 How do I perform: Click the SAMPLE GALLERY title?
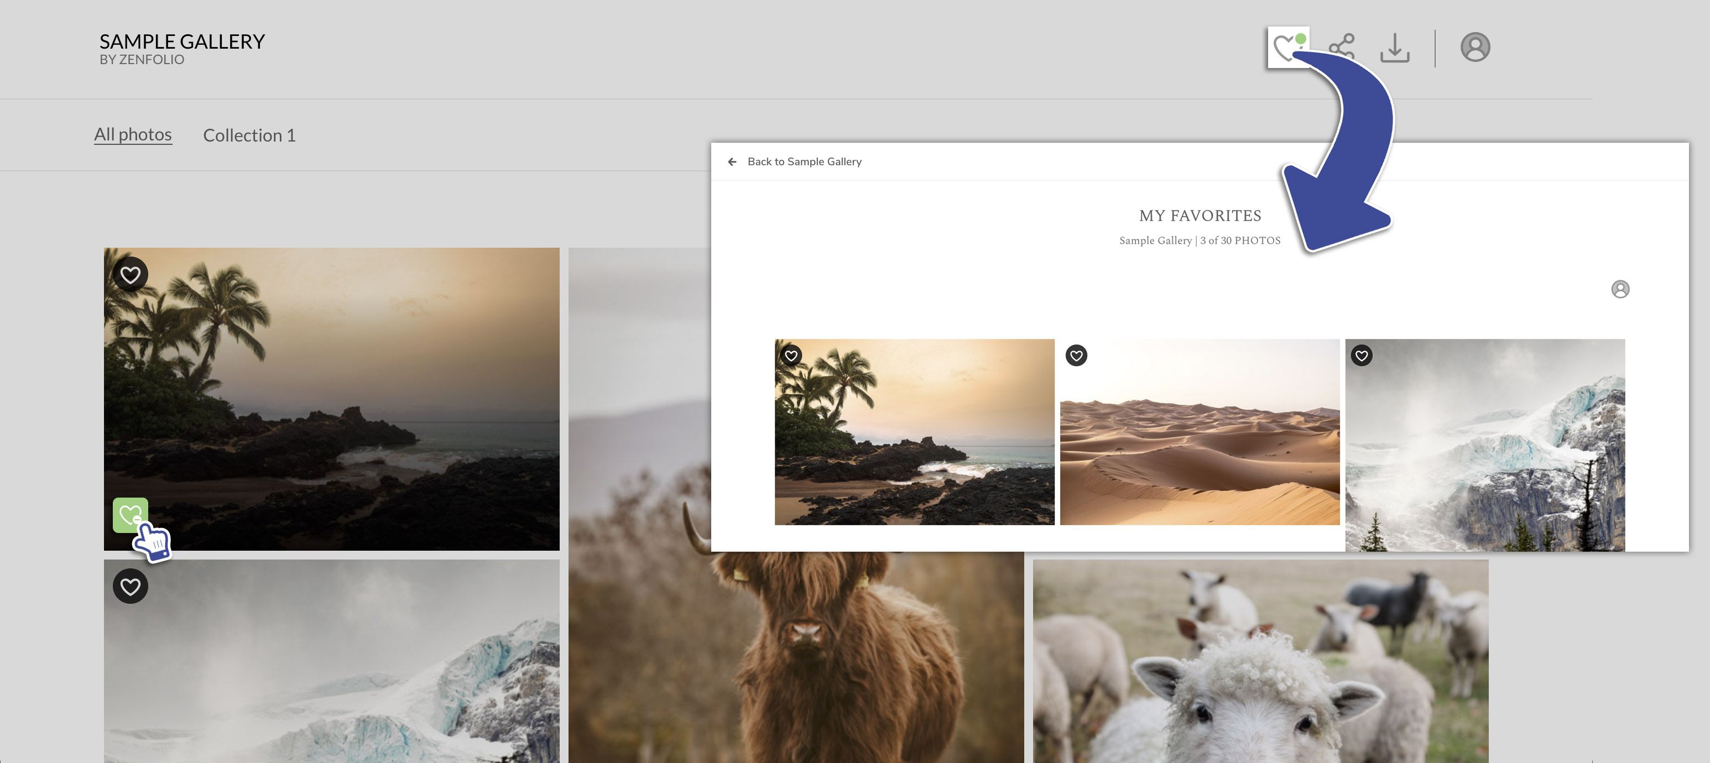pos(183,40)
